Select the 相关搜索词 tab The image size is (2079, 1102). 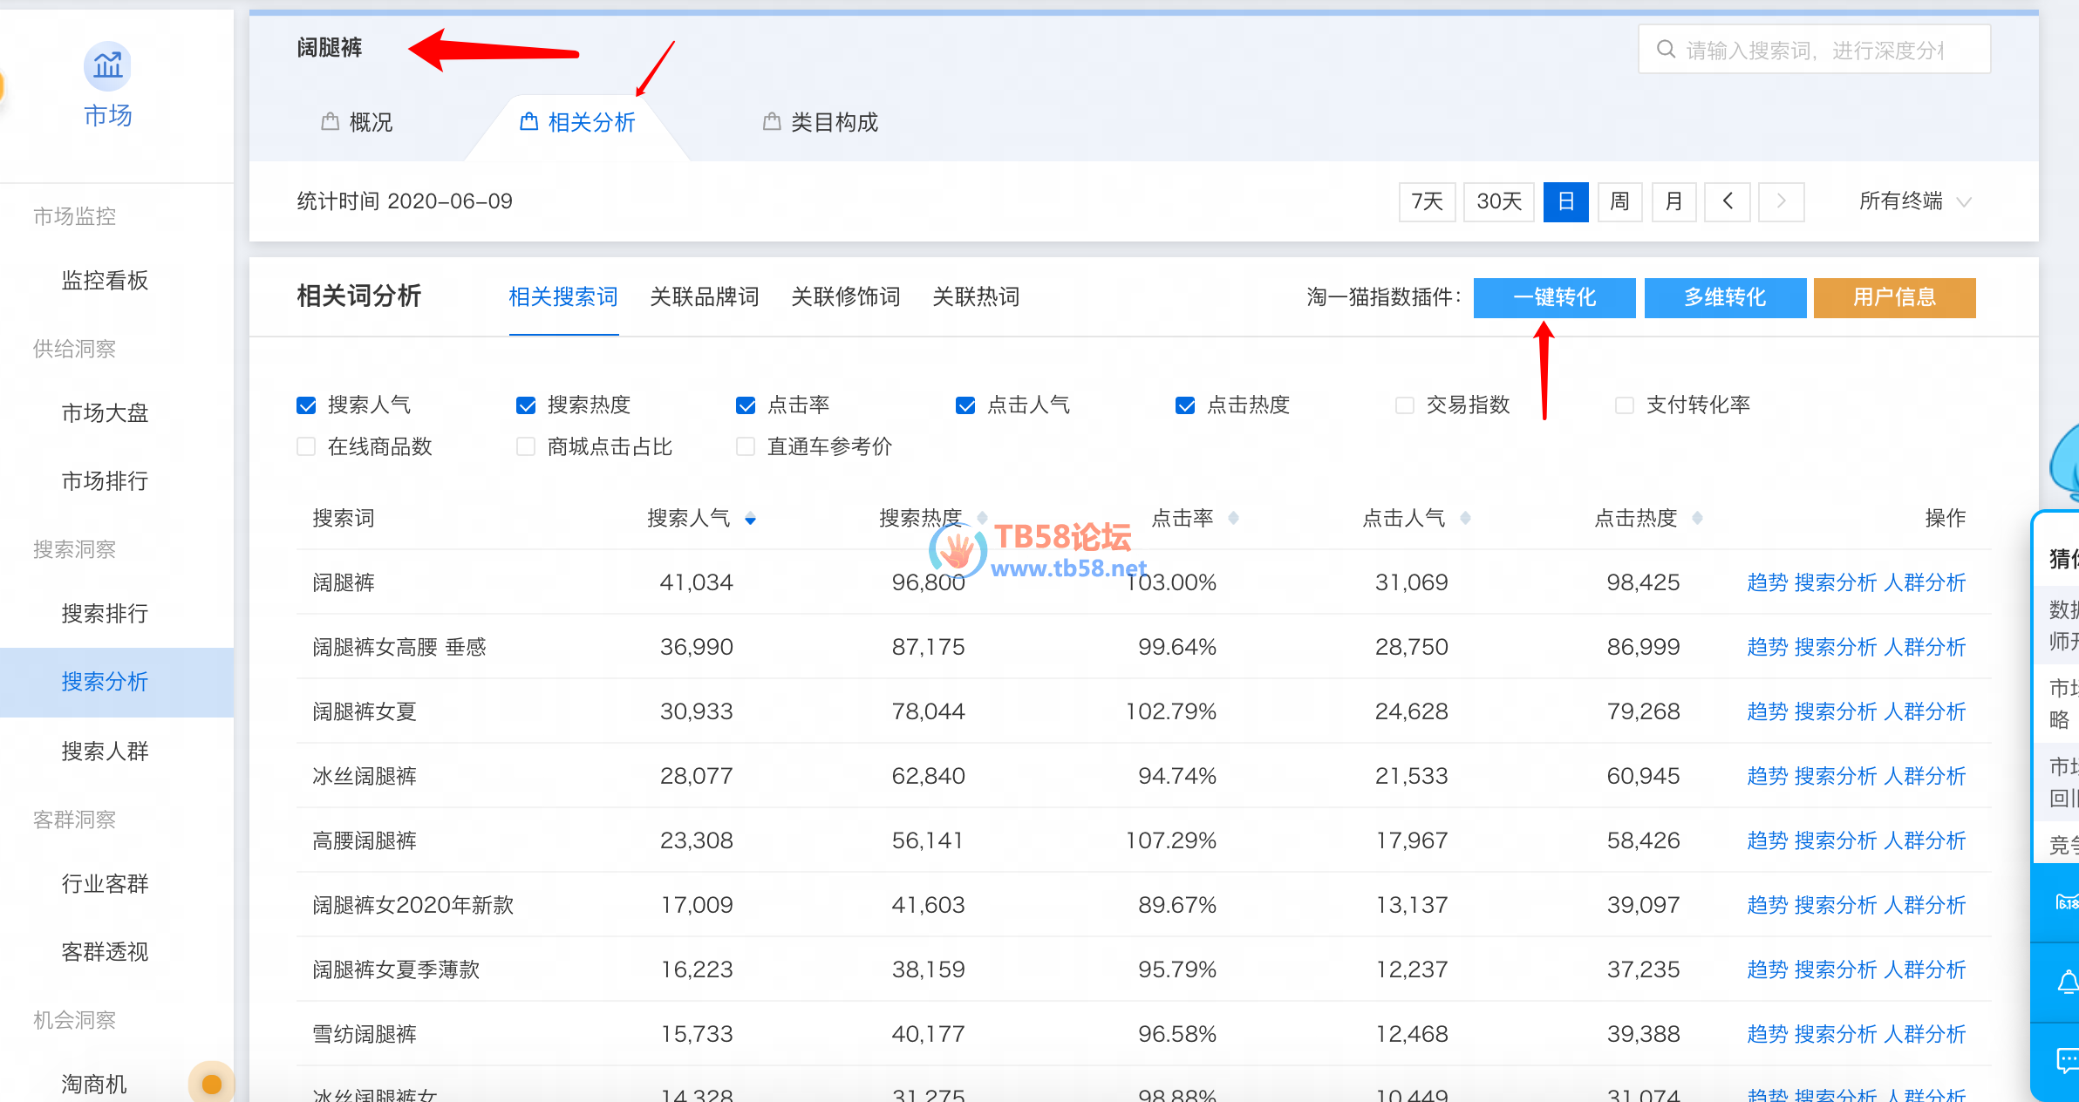(563, 297)
